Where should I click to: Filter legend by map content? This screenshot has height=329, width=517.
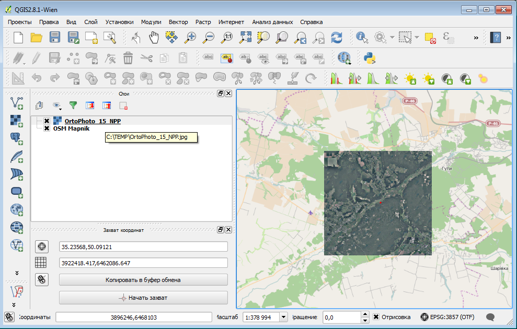pyautogui.click(x=73, y=105)
